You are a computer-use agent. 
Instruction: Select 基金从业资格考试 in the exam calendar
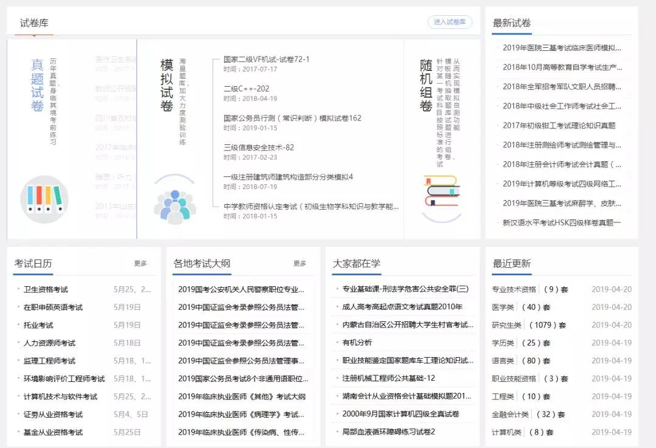[53, 433]
